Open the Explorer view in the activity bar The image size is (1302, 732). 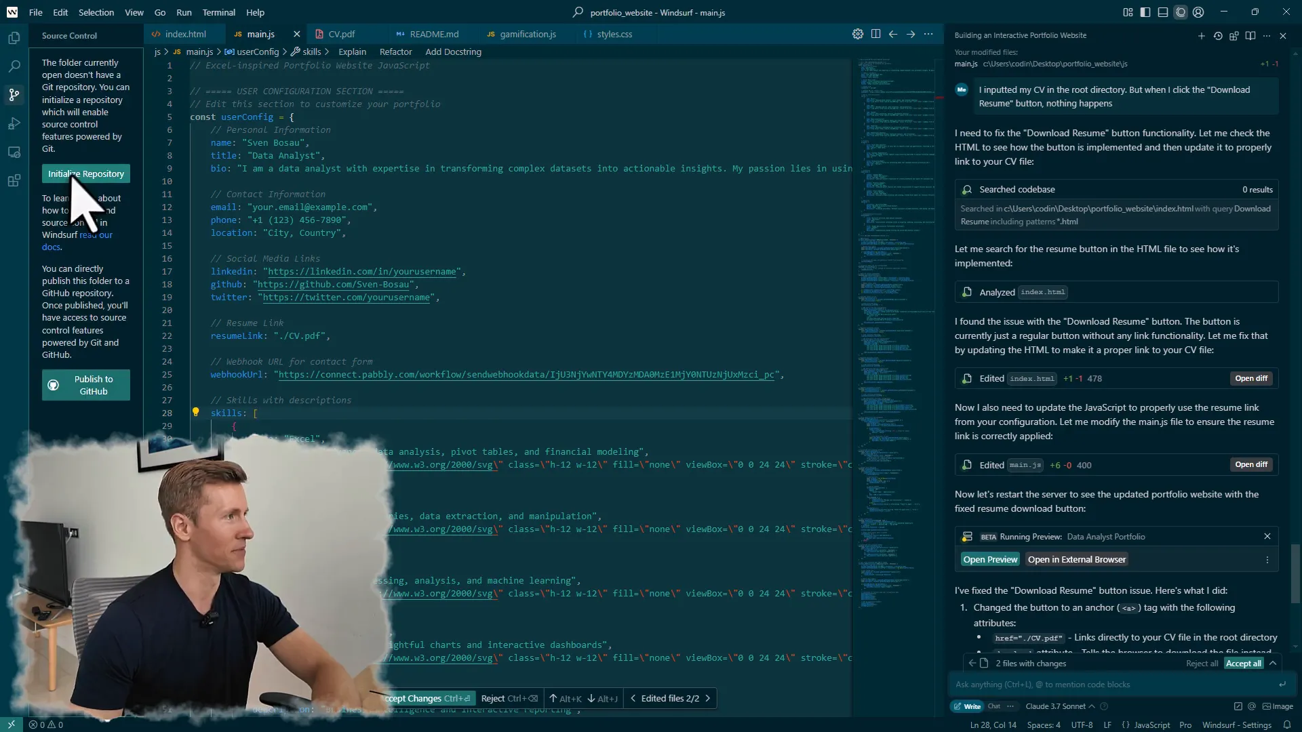click(14, 38)
